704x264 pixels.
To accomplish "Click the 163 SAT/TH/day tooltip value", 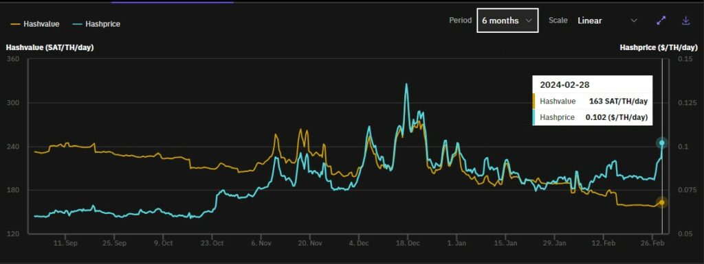I will coord(618,101).
